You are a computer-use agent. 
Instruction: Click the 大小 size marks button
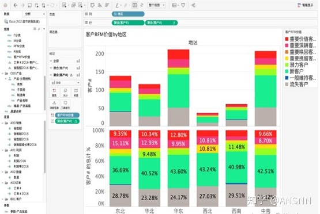pos(65,93)
